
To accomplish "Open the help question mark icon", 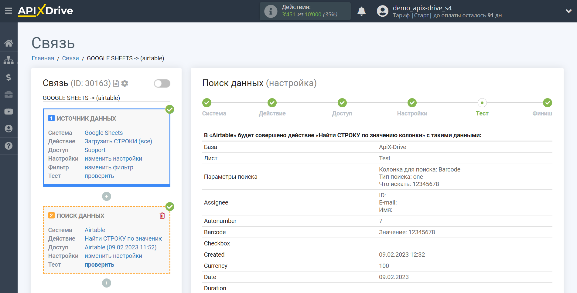I will [x=9, y=146].
